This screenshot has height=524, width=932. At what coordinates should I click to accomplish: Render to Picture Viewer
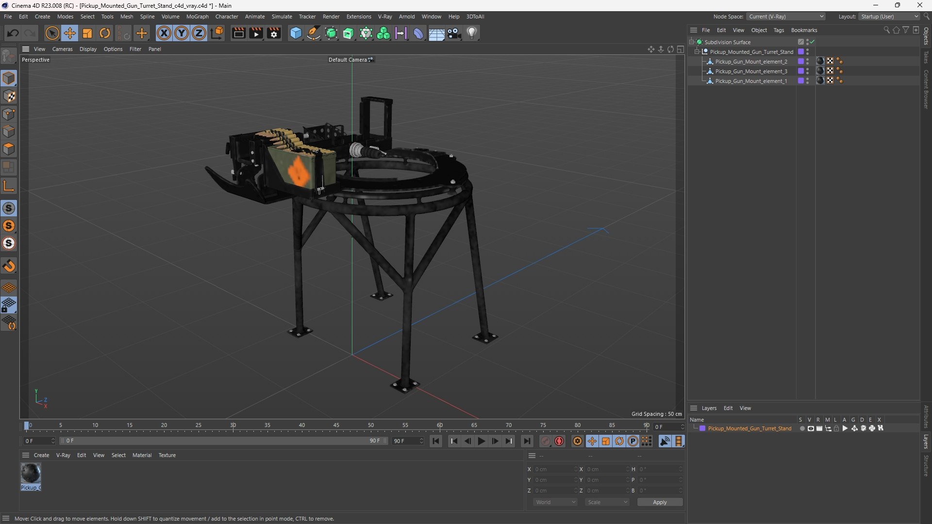pos(256,33)
